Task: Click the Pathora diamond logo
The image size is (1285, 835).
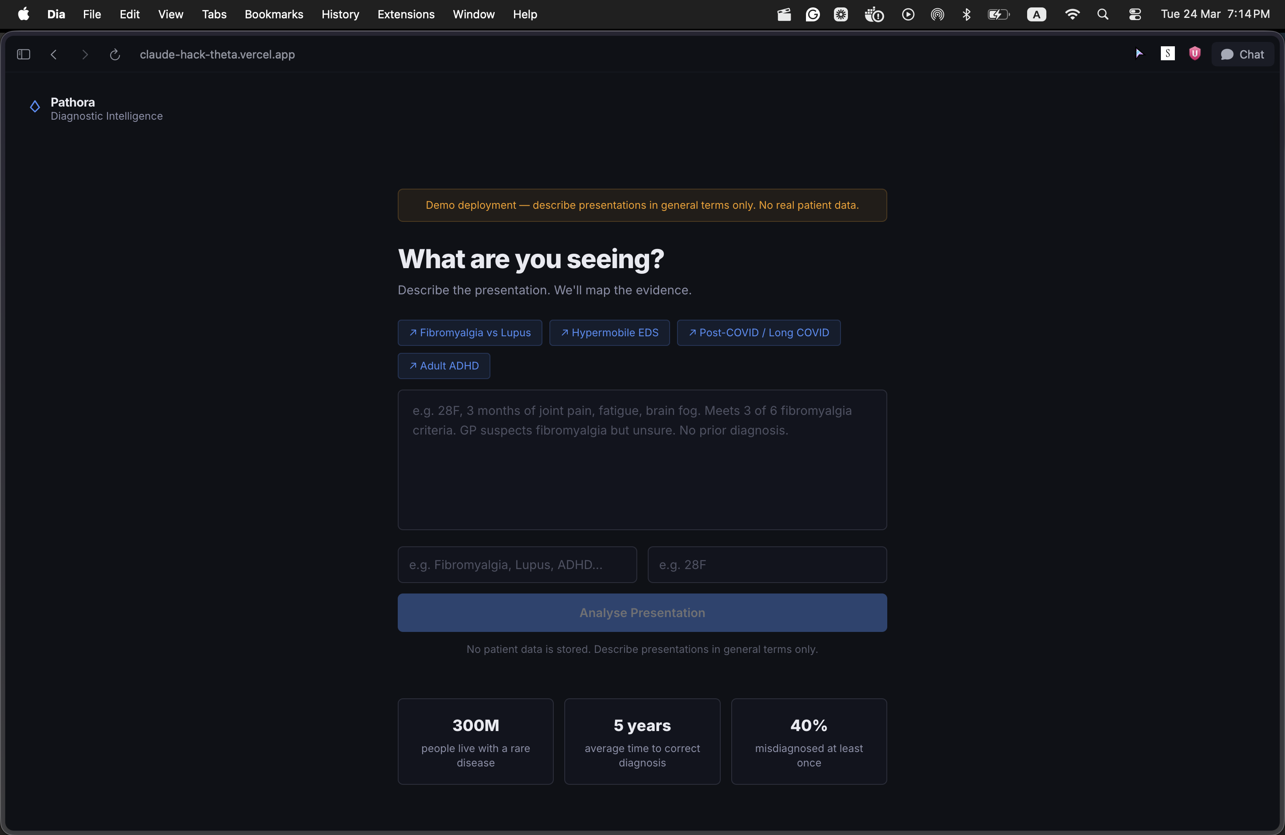Action: [35, 107]
